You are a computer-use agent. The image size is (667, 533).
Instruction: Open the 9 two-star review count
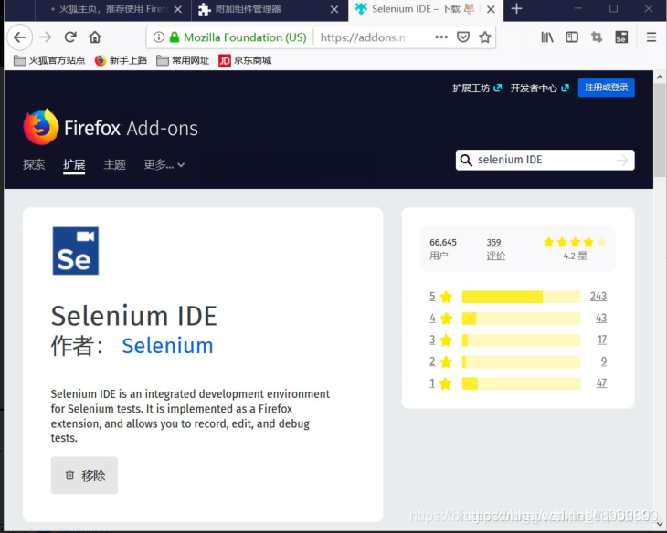(x=604, y=361)
